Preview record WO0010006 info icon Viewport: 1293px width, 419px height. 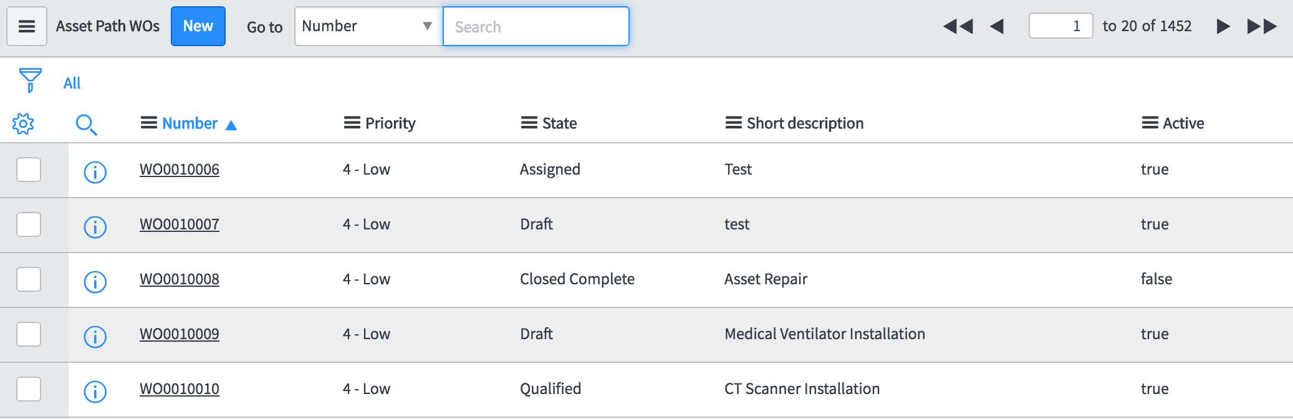[95, 171]
